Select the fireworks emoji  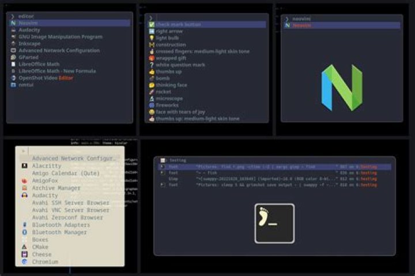(x=207, y=105)
